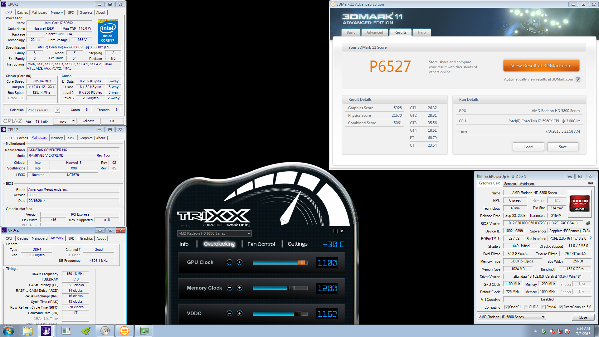Screen dimensions: 599x337
Task: Show hidden system tray icons arrow
Action: 536,331
